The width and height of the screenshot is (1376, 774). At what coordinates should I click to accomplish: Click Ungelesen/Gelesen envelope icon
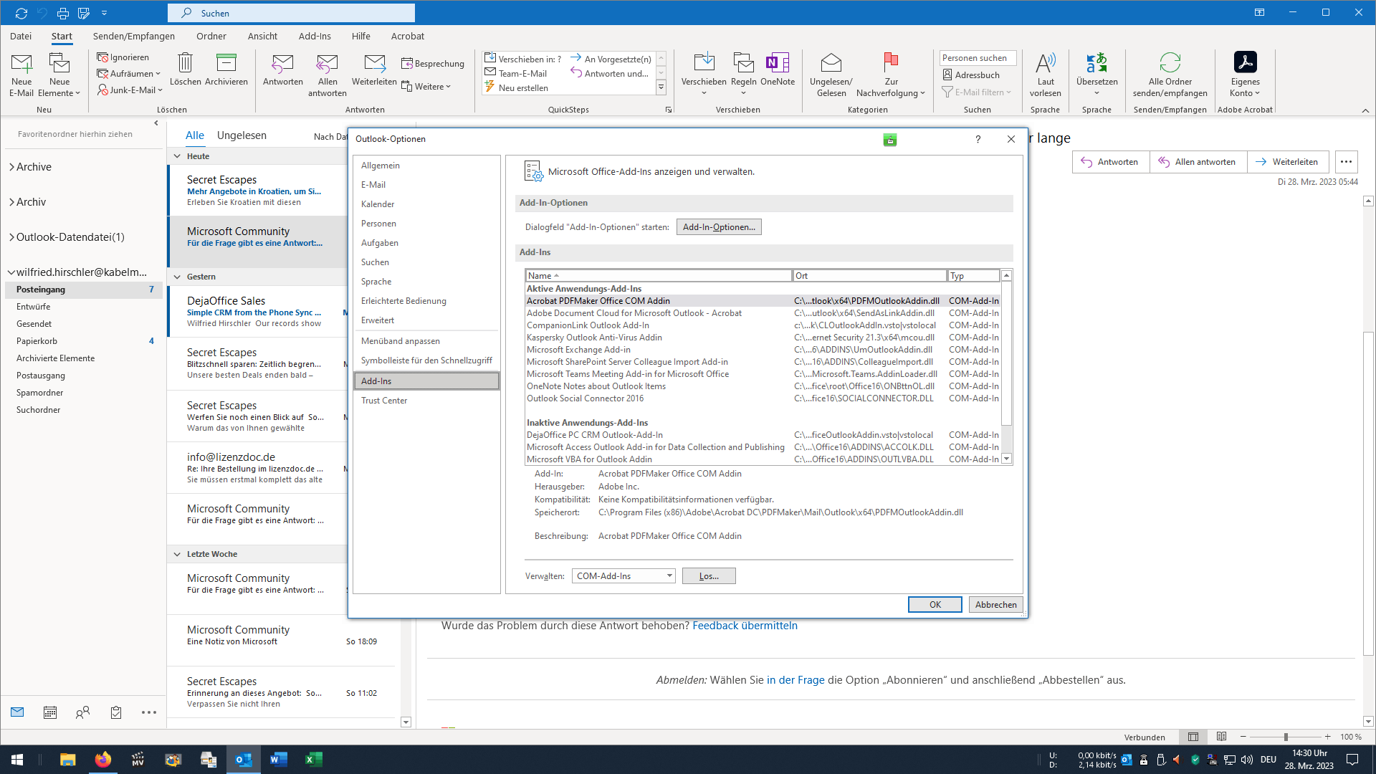coord(831,63)
